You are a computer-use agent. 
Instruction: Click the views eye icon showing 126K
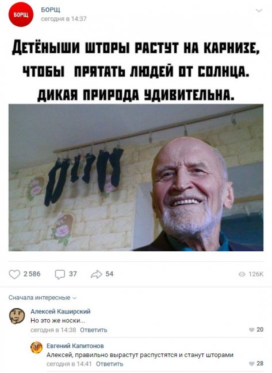click(242, 274)
